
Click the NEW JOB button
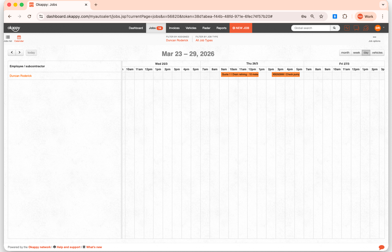click(x=241, y=28)
